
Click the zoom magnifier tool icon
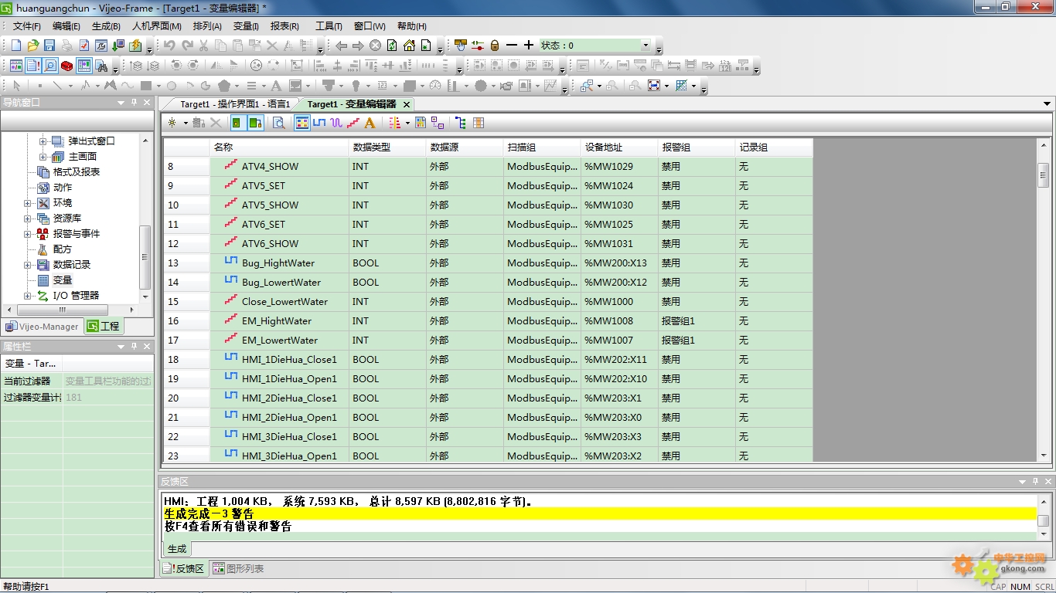[x=585, y=86]
